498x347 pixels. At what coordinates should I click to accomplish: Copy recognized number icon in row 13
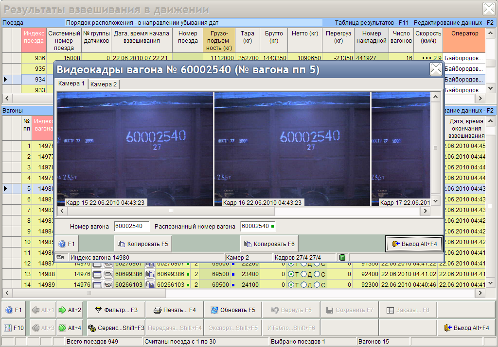coord(150,274)
